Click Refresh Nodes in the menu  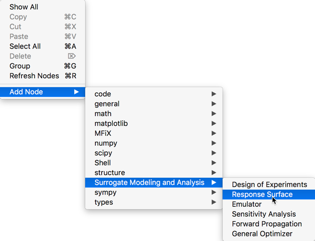34,76
